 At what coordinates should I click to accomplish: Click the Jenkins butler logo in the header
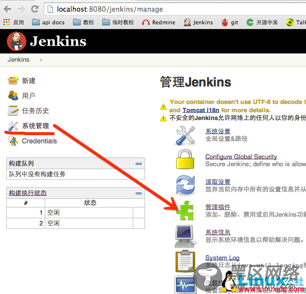pos(17,41)
